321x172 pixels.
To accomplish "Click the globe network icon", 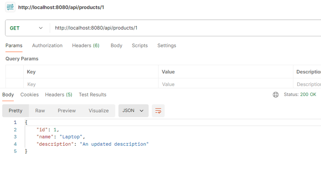I will pyautogui.click(x=275, y=95).
